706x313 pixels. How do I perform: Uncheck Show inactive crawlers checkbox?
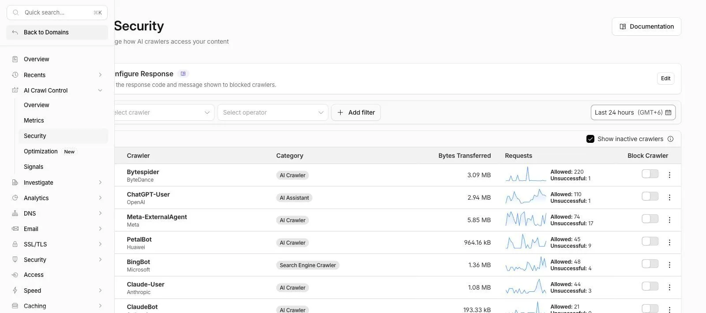(590, 139)
